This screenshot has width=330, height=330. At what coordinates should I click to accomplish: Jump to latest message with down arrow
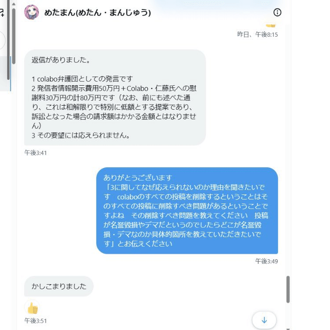point(264,320)
